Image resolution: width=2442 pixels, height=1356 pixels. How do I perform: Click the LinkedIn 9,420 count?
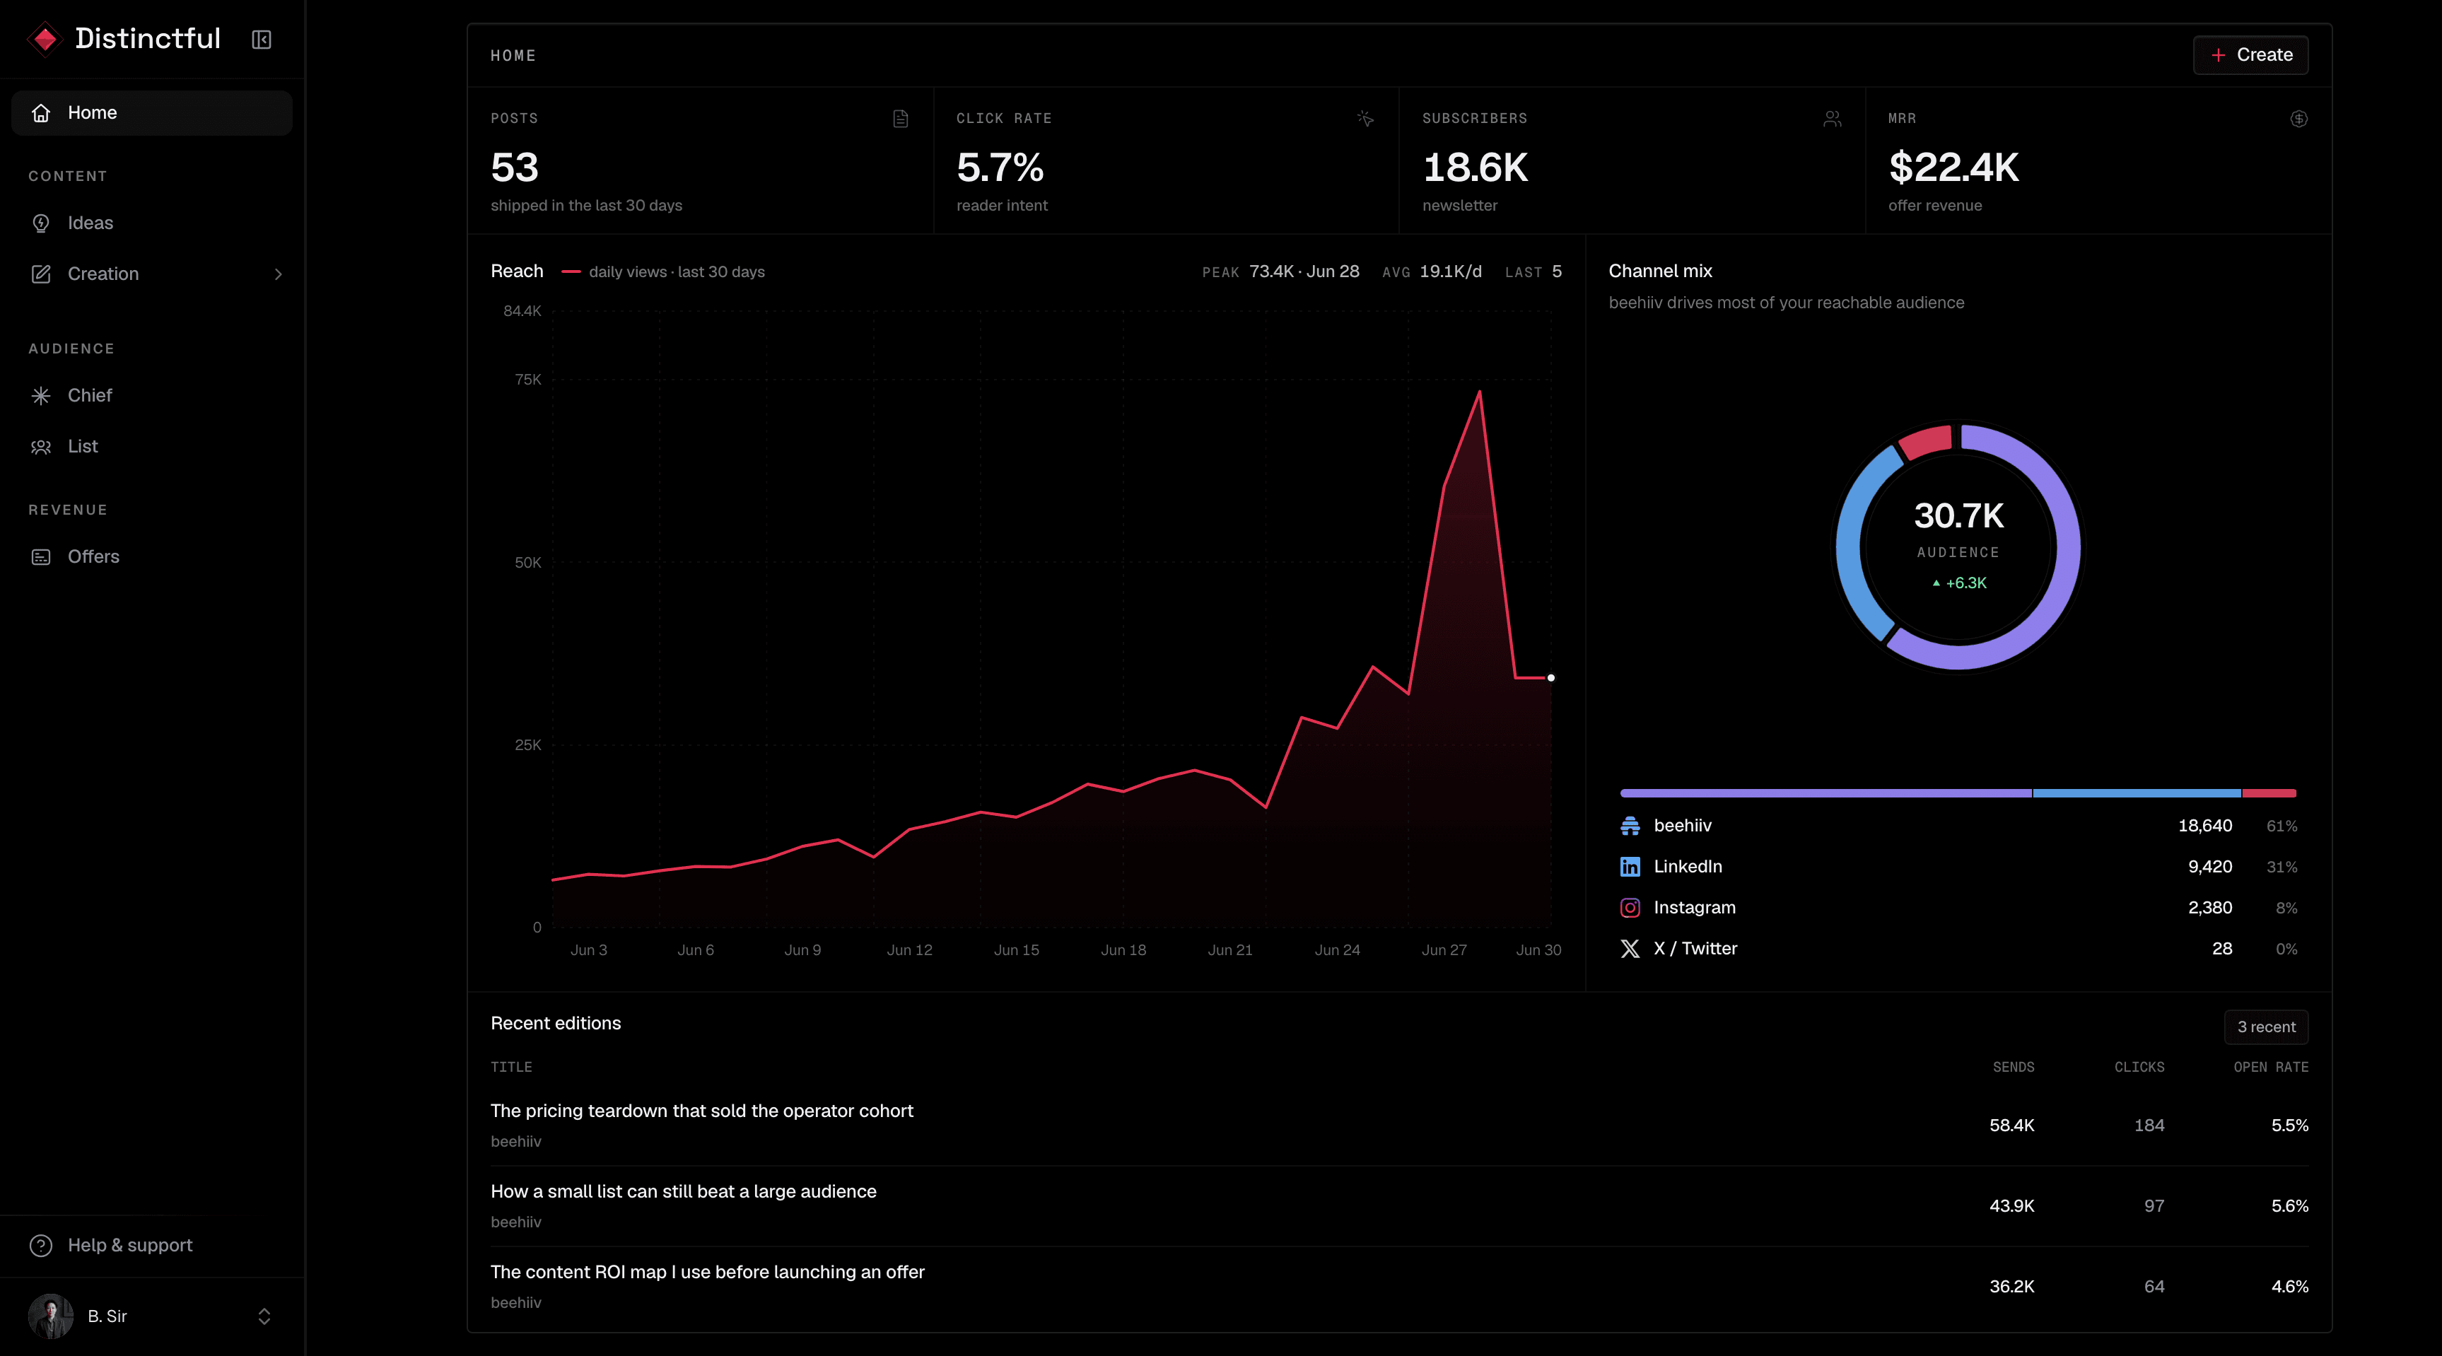coord(2209,867)
